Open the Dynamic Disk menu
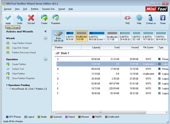The height and width of the screenshot is (124, 170). pyautogui.click(x=48, y=9)
